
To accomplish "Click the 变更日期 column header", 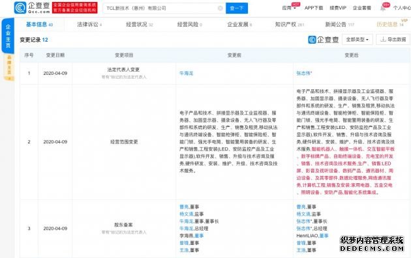I will [x=55, y=55].
